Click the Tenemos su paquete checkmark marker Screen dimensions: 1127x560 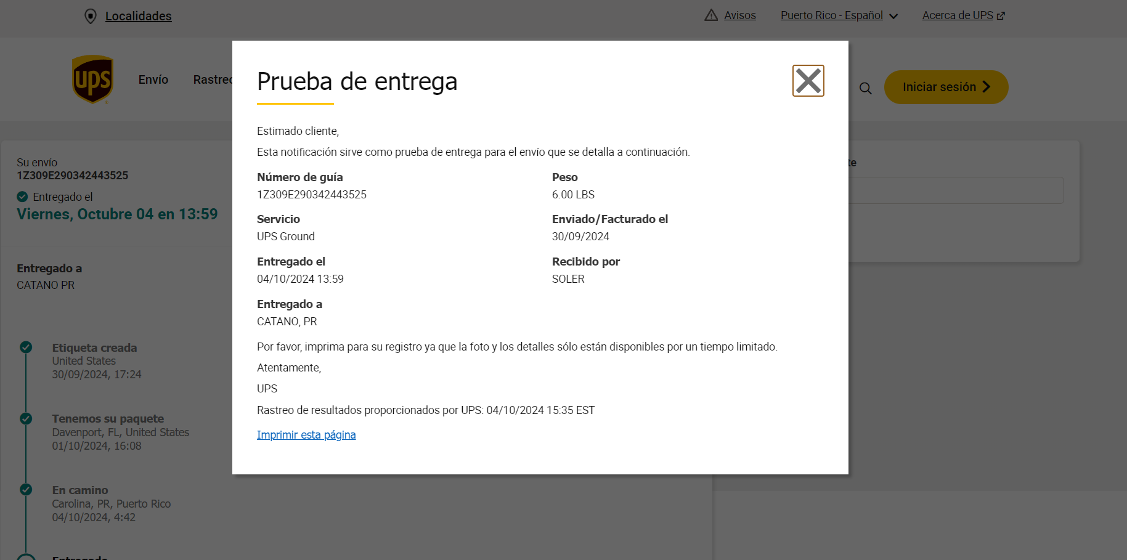[26, 418]
